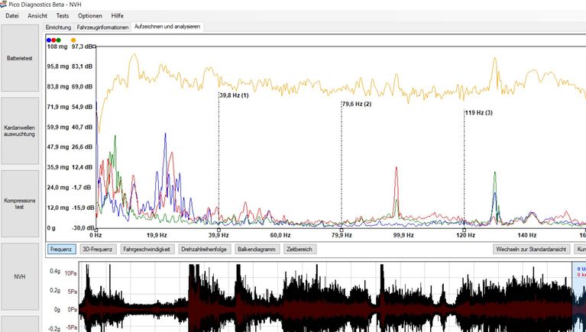This screenshot has width=586, height=332.
Task: Click the 0 Hz axis handle
Action: tap(96, 230)
